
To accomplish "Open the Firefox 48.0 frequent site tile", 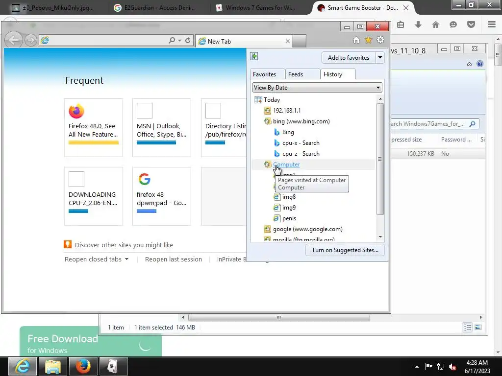I will [94, 128].
